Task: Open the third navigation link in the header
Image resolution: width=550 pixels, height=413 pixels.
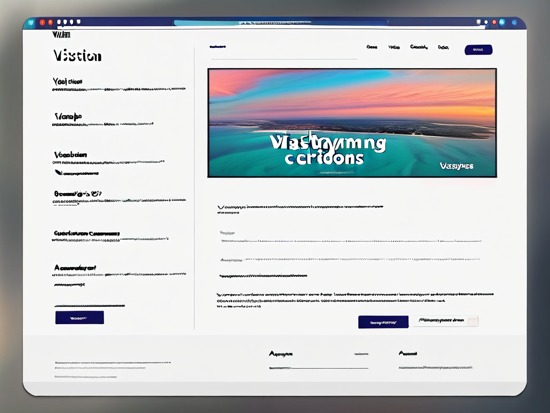Action: 418,47
